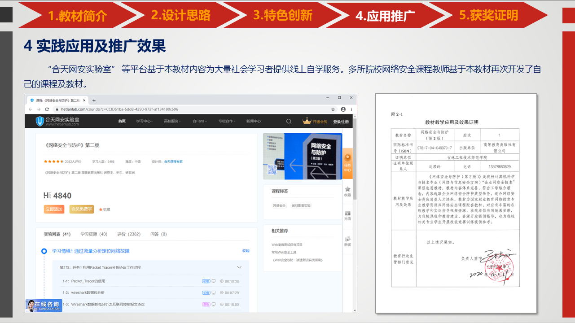575x323 pixels.
Task: Click the search magnifier in site header
Action: tap(289, 121)
